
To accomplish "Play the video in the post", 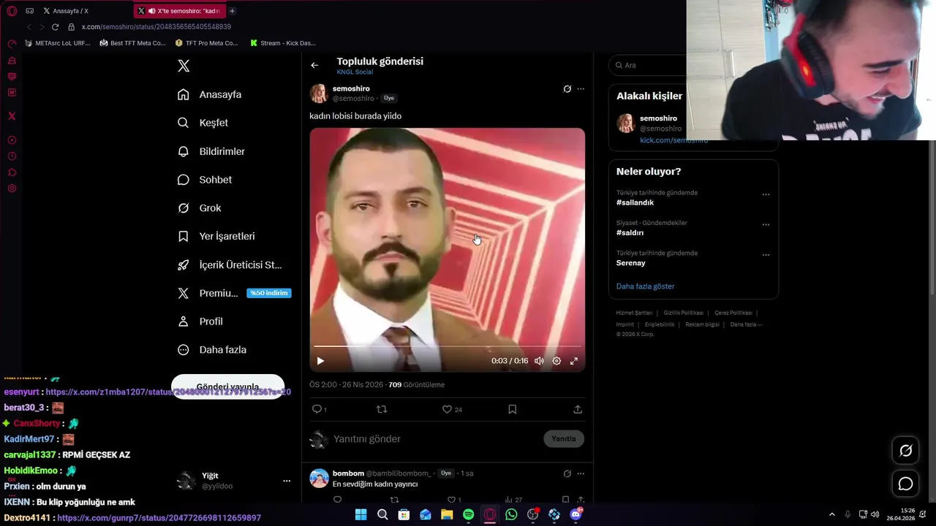I will (320, 361).
